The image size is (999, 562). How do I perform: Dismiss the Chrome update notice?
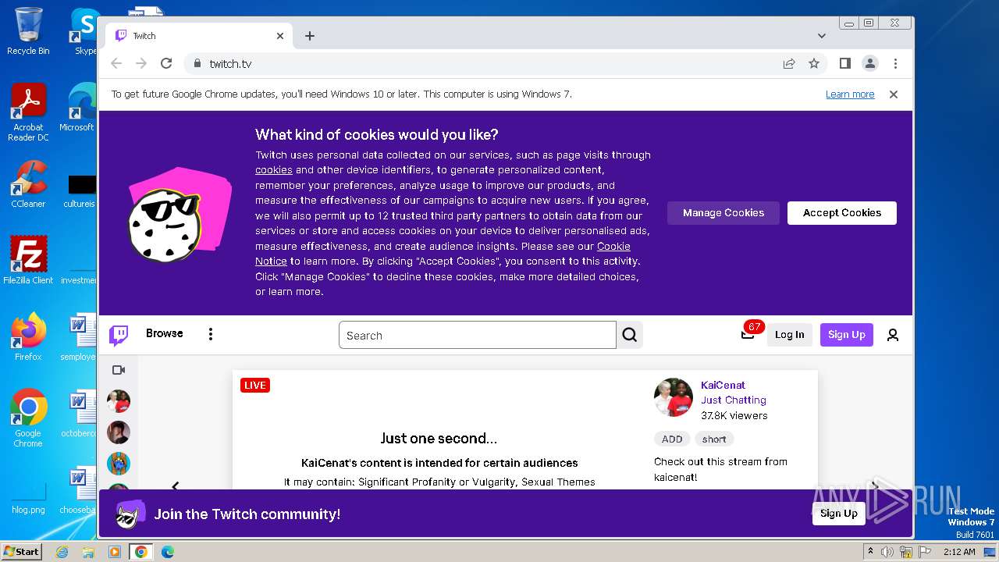click(x=894, y=94)
